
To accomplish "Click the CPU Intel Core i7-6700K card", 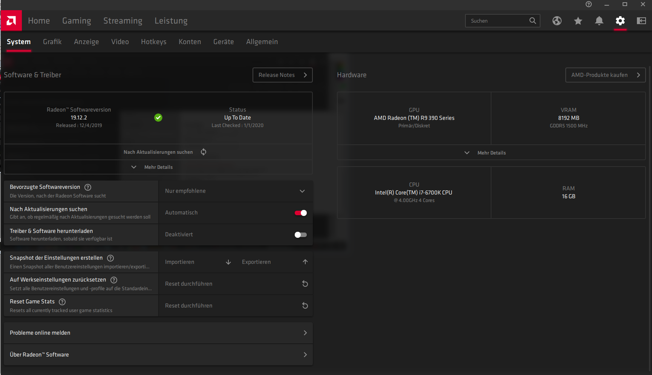I will tap(414, 193).
